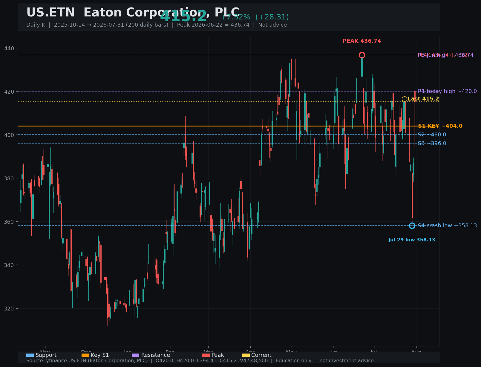Select the "Resistance" legend label

click(155, 355)
